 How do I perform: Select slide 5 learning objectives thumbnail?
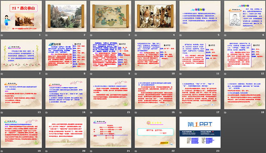(200, 16)
